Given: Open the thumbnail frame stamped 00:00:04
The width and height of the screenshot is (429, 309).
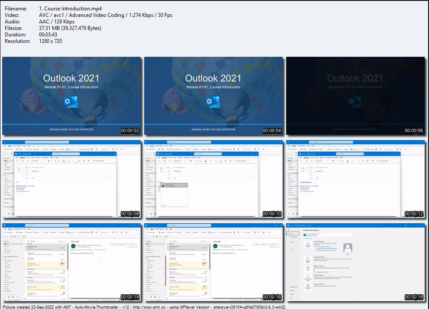Looking at the screenshot, I should (x=213, y=96).
